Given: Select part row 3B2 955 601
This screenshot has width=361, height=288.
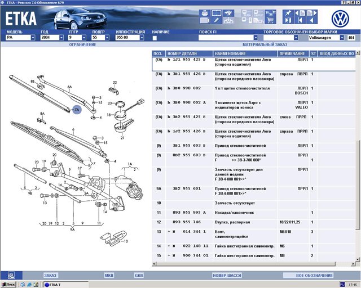Looking at the screenshot, I should (x=253, y=193).
